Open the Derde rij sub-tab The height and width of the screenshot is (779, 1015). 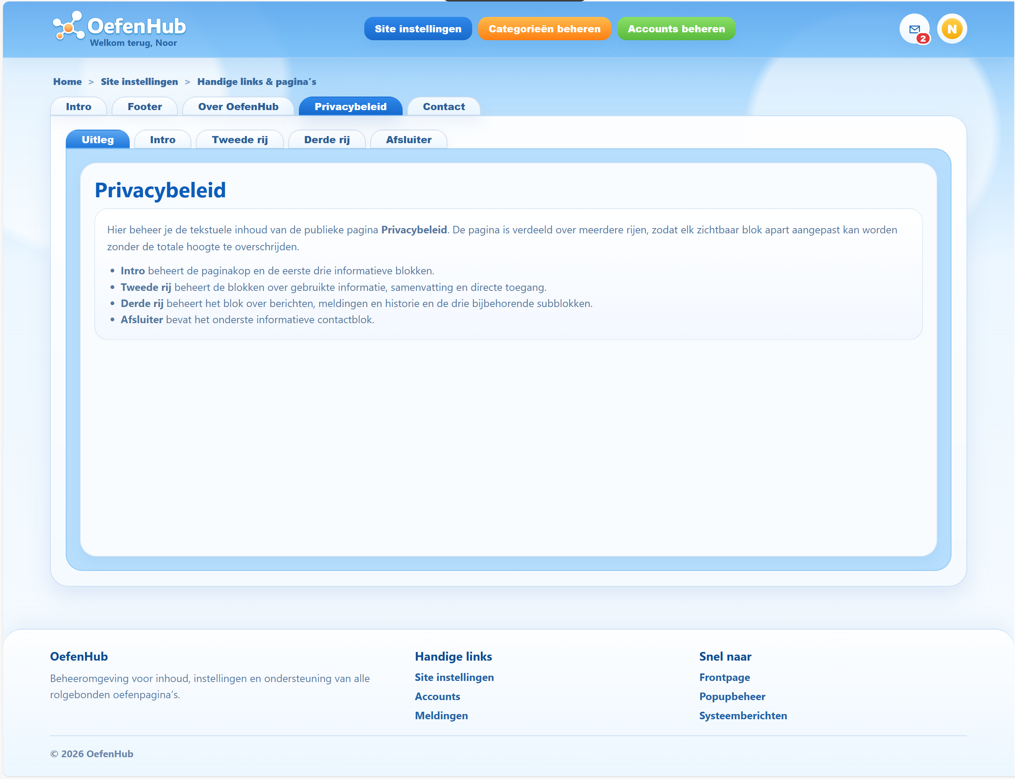pyautogui.click(x=327, y=139)
